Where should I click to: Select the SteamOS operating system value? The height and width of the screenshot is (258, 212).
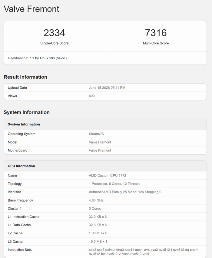tap(96, 134)
